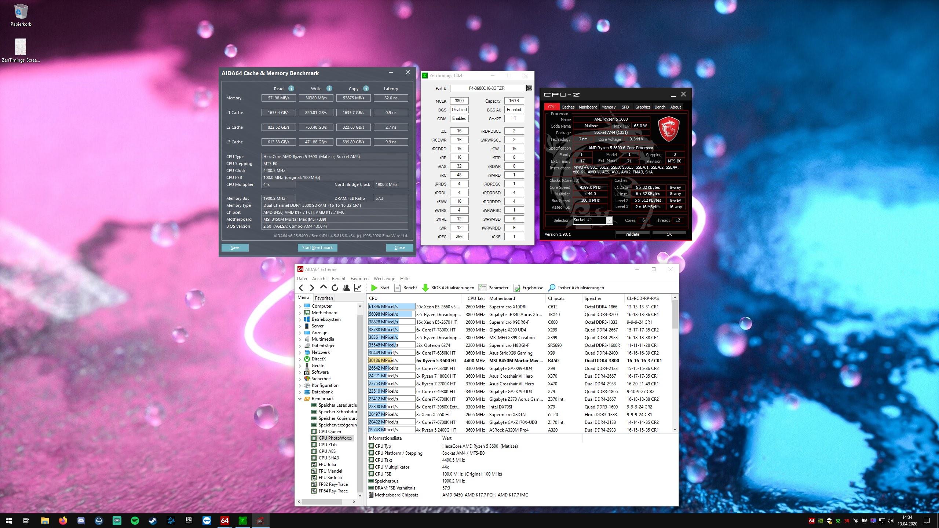Go back with AIDA64 back arrow
This screenshot has width=939, height=528.
coord(301,288)
